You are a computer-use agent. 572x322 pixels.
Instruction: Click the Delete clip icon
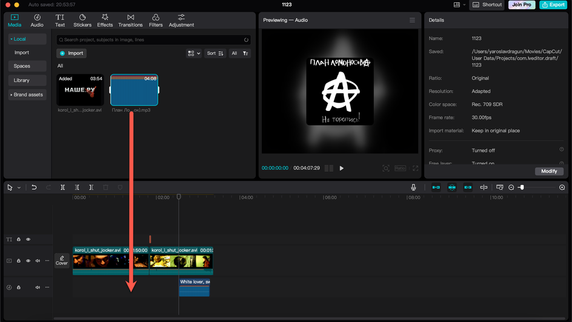click(x=105, y=187)
